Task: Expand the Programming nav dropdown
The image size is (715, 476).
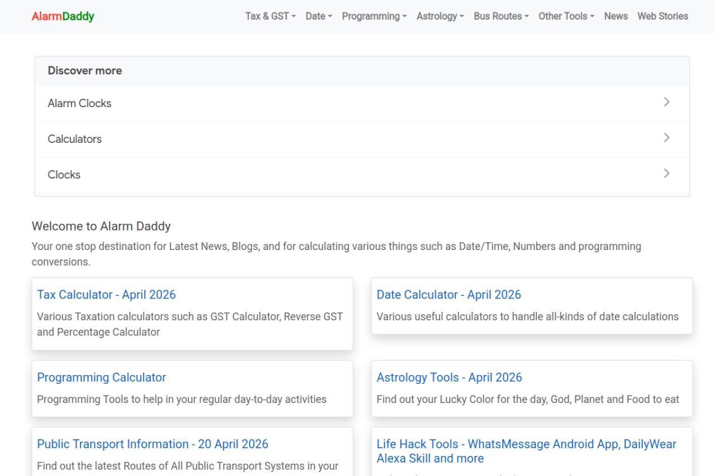Action: click(x=374, y=16)
